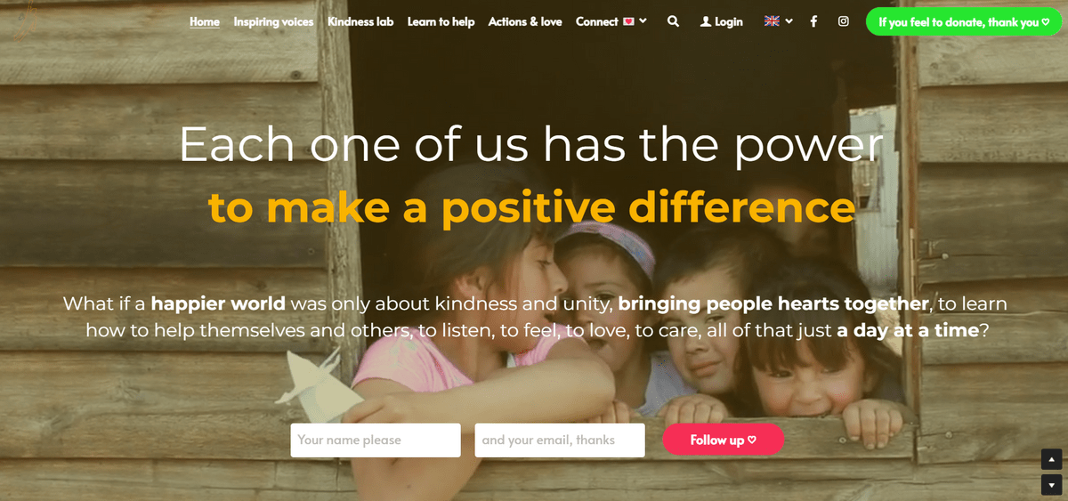Go to Inspiring voices page
The height and width of the screenshot is (501, 1068).
point(273,21)
